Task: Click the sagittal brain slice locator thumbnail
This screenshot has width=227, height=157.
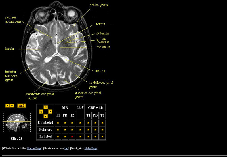Action: pyautogui.click(x=17, y=122)
